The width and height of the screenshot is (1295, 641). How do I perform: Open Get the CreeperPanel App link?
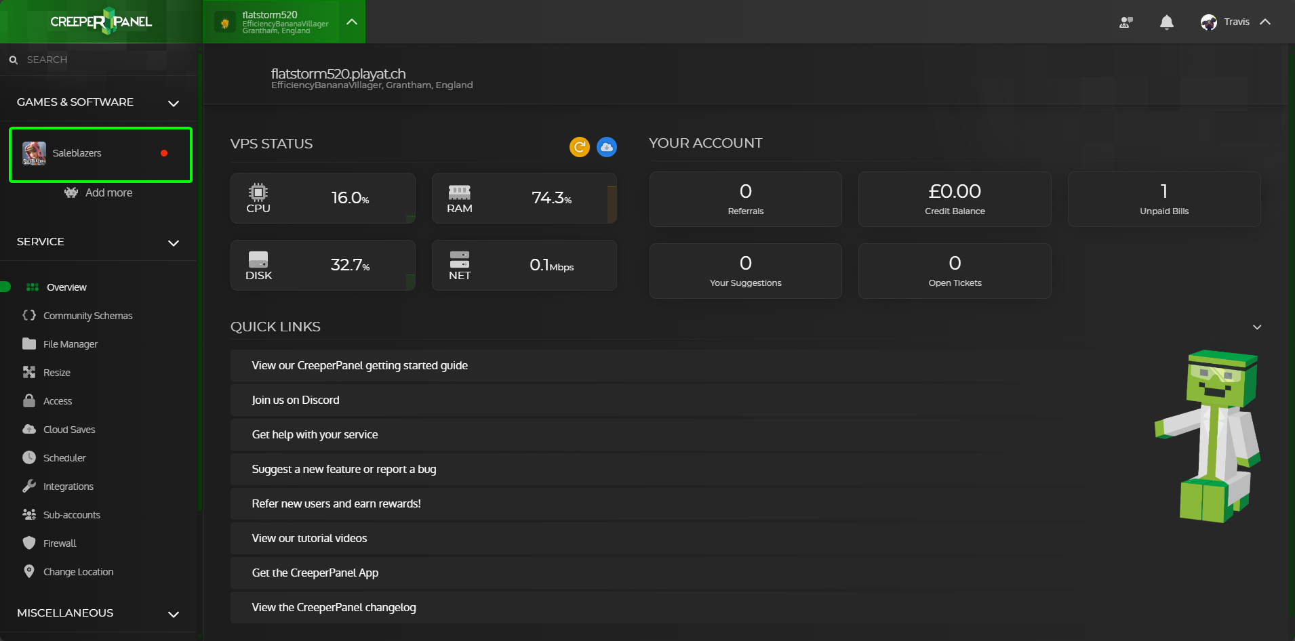315,573
